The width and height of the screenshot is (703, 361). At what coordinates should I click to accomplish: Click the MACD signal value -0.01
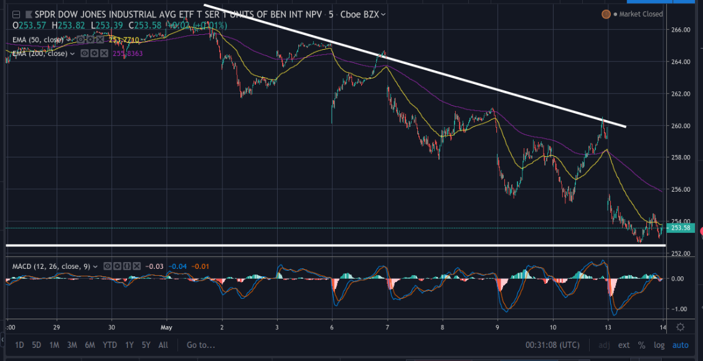[x=199, y=266]
